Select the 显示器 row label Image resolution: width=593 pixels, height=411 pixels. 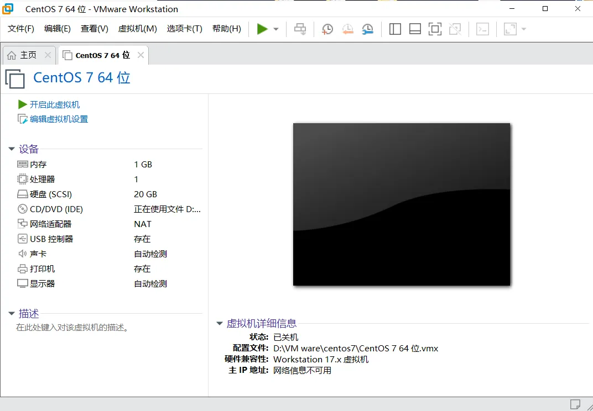(43, 284)
